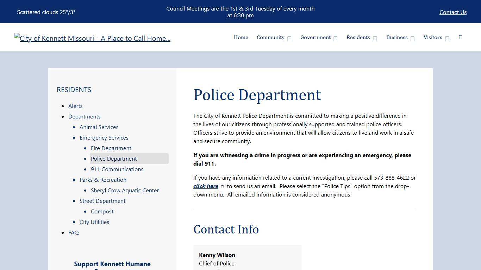Screen dimensions: 481x270
Task: Open the Alerts page from the sidebar
Action: pyautogui.click(x=75, y=106)
